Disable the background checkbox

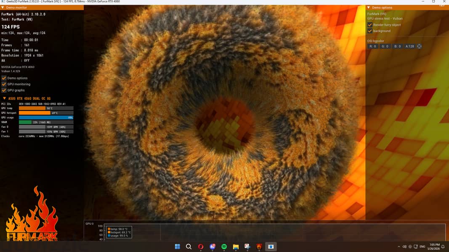pos(370,31)
